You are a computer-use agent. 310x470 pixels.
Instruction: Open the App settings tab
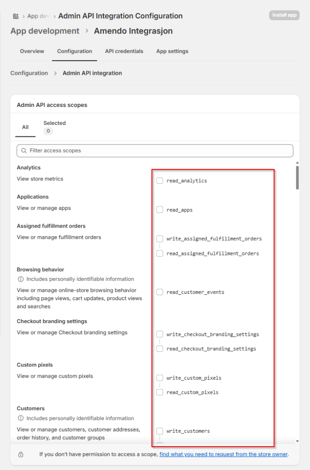pos(172,51)
